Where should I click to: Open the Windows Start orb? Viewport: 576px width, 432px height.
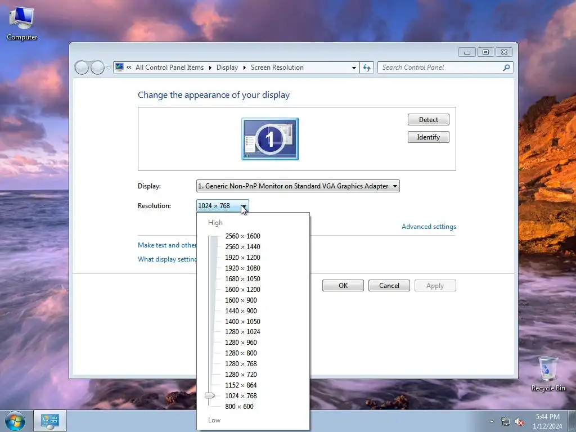[15, 421]
